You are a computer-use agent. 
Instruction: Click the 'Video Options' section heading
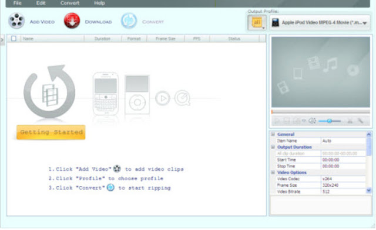click(292, 173)
